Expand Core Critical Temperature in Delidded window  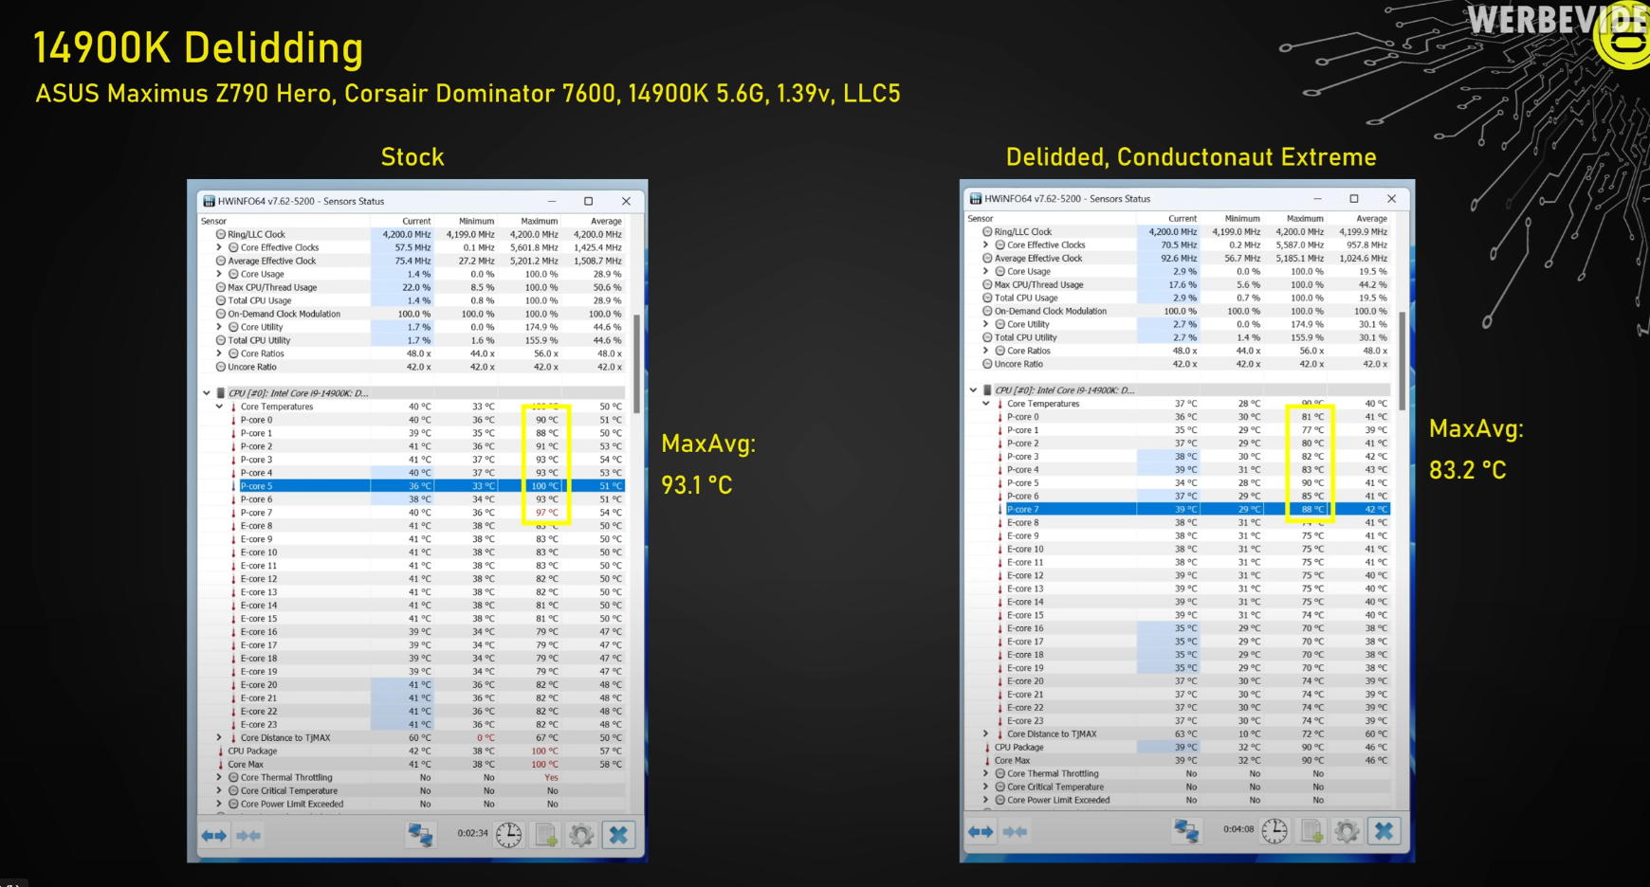985,787
